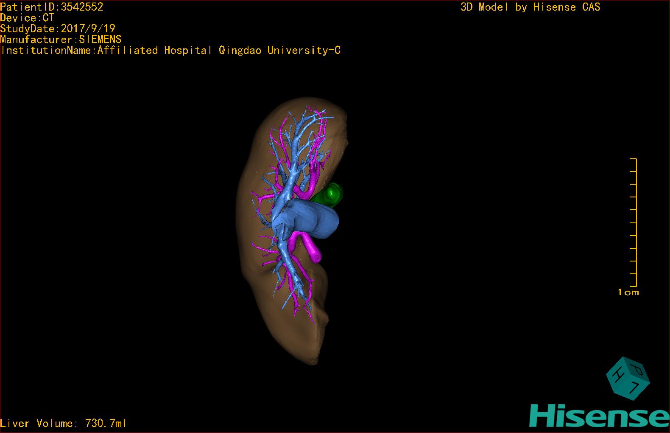The width and height of the screenshot is (670, 433).
Task: Click the Liver Volume 730.7ml readout
Action: (x=63, y=423)
